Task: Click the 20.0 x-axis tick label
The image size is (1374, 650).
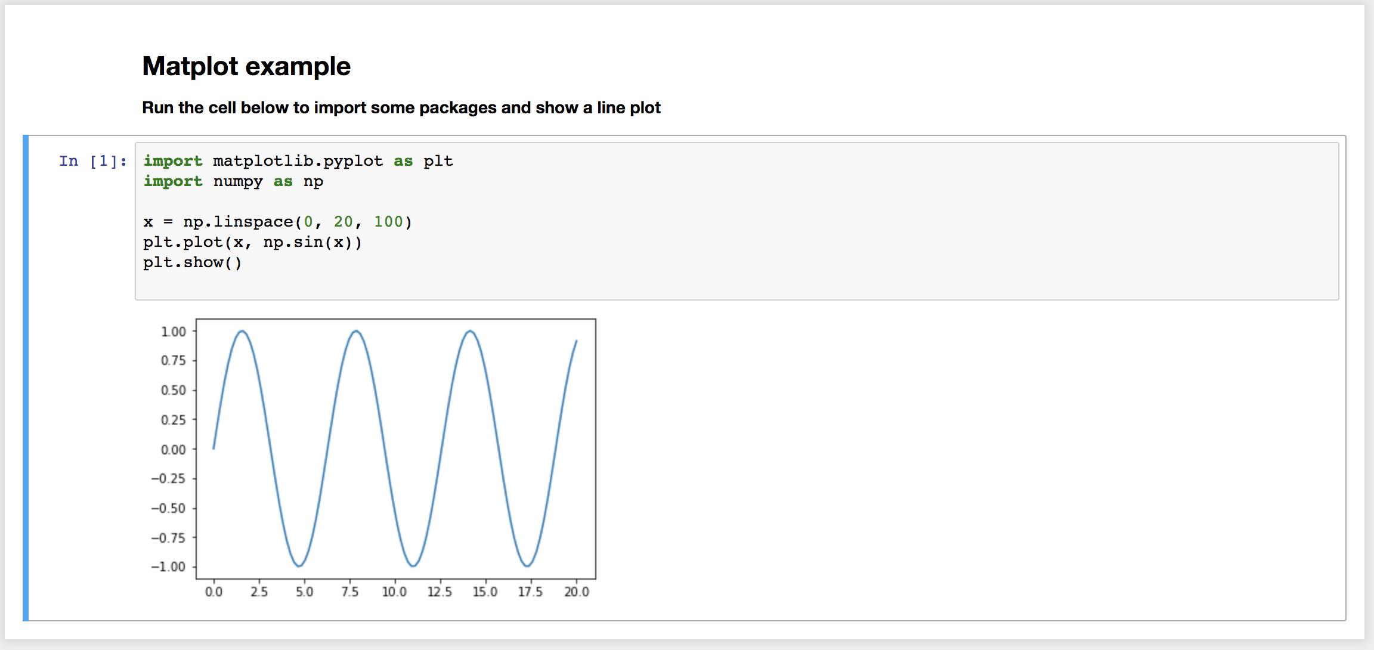Action: pos(577,592)
